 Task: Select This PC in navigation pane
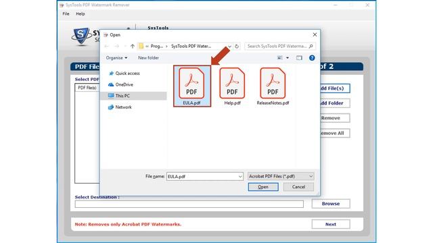click(x=119, y=96)
